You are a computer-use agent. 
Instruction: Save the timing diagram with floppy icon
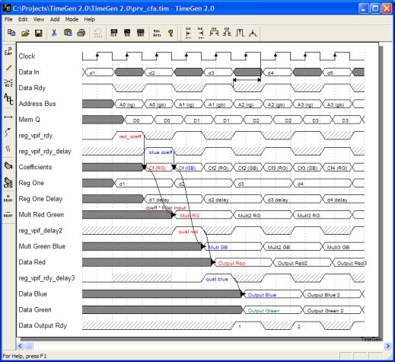(39, 33)
